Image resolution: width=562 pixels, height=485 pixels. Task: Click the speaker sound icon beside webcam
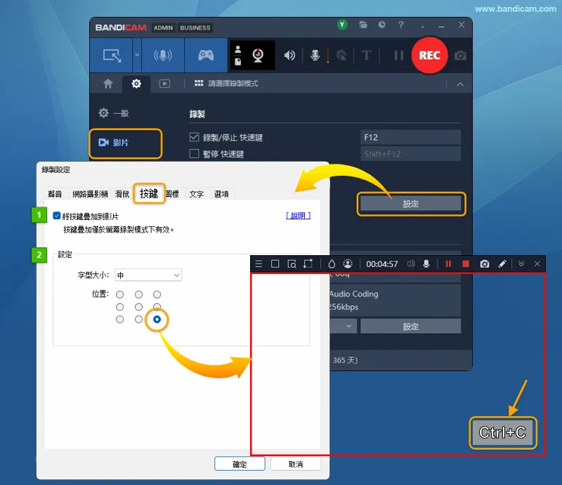(289, 56)
